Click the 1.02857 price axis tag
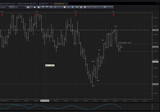Viewport: 160px width, 112px height. coord(155,84)
